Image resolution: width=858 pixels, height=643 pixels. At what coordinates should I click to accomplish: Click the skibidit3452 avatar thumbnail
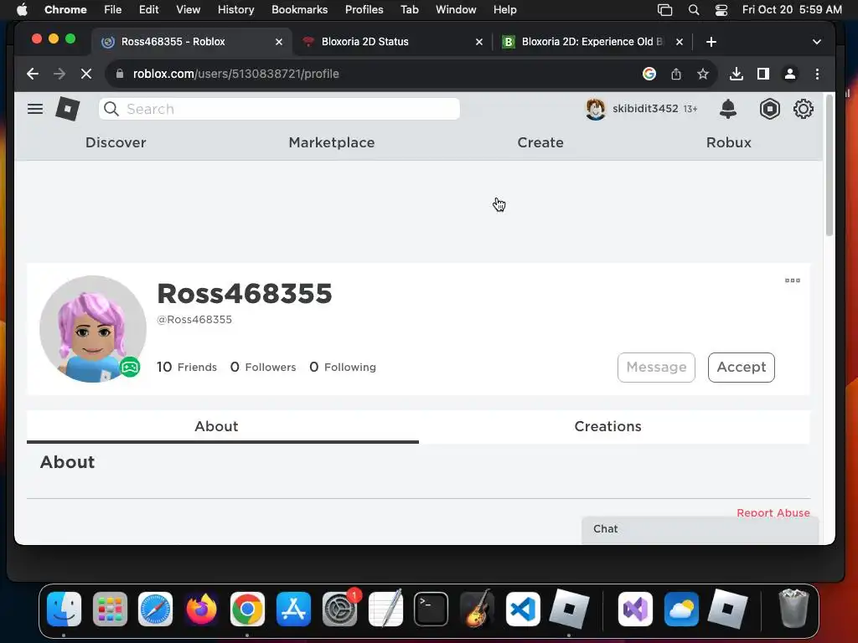pyautogui.click(x=596, y=109)
